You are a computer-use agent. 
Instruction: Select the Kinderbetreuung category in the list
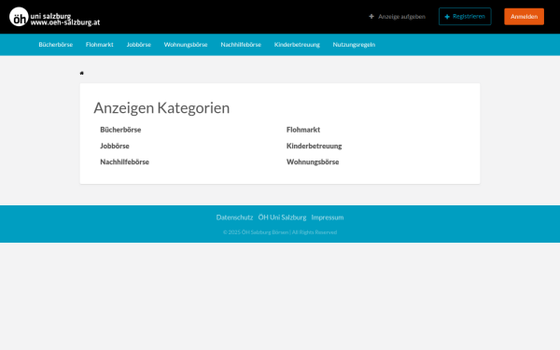pos(314,146)
